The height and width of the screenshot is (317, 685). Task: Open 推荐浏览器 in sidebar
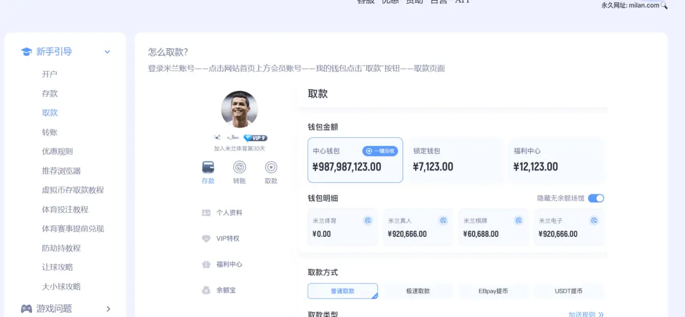click(61, 171)
